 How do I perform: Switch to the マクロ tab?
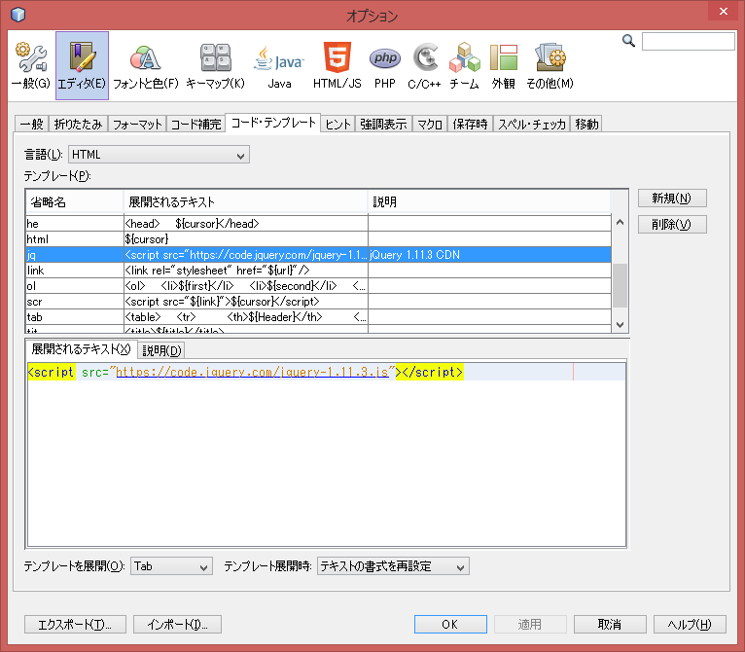click(430, 125)
